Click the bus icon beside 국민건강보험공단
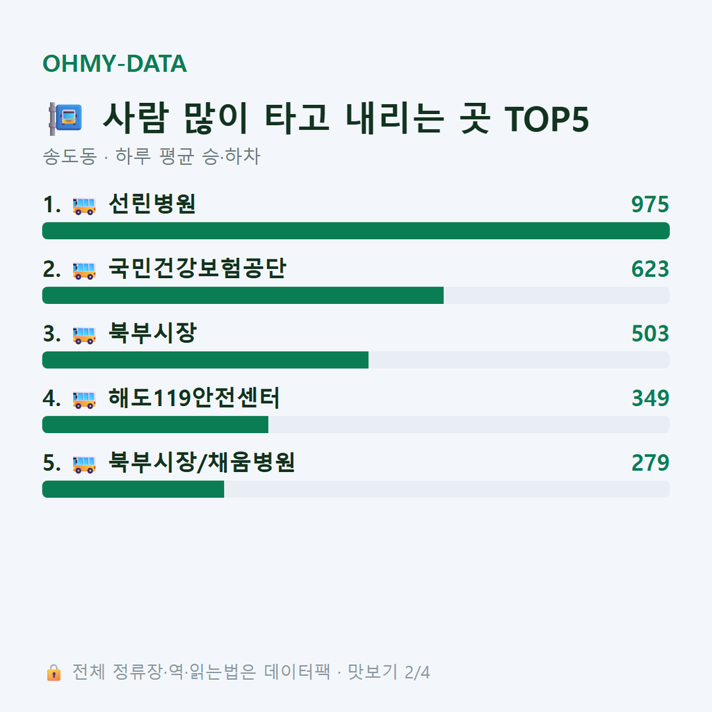 (84, 270)
